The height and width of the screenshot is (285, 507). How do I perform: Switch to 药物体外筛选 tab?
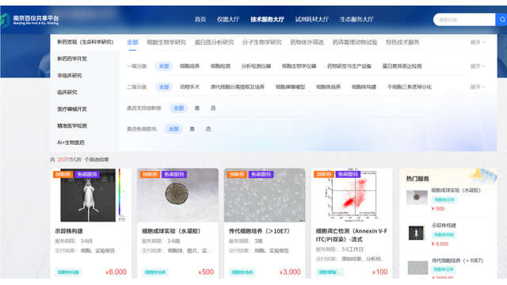307,42
